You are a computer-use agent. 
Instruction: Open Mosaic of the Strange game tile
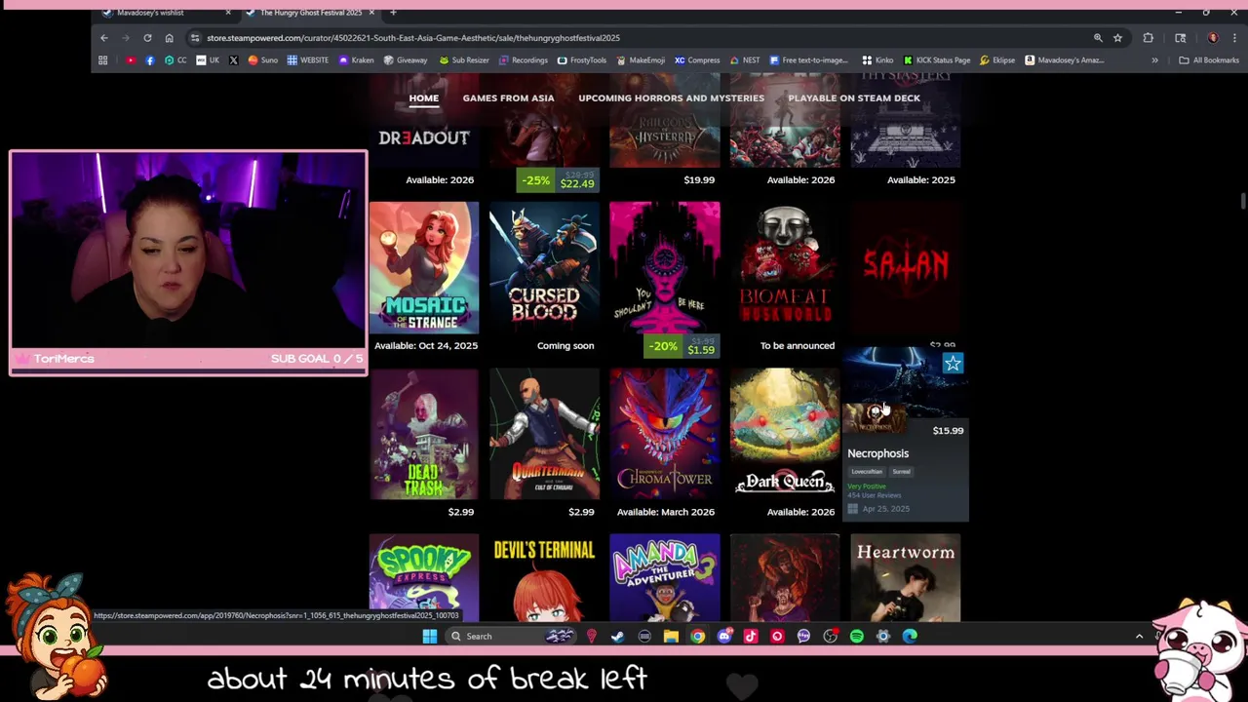[424, 268]
